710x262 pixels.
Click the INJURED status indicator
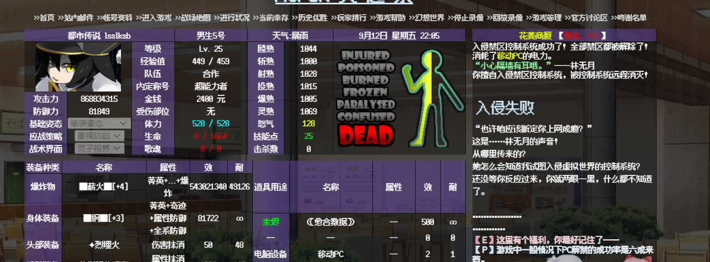tap(365, 56)
